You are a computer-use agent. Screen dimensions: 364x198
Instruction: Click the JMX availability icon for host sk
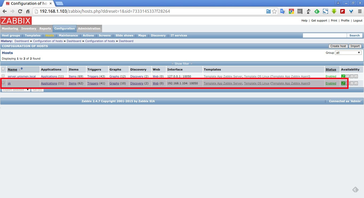click(x=351, y=83)
